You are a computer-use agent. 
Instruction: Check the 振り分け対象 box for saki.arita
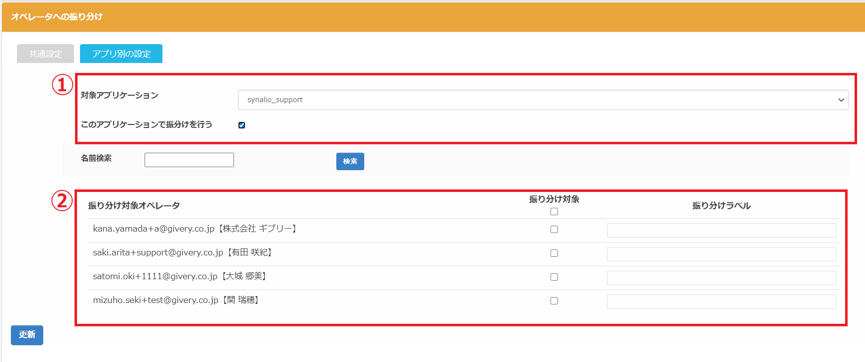click(x=554, y=253)
